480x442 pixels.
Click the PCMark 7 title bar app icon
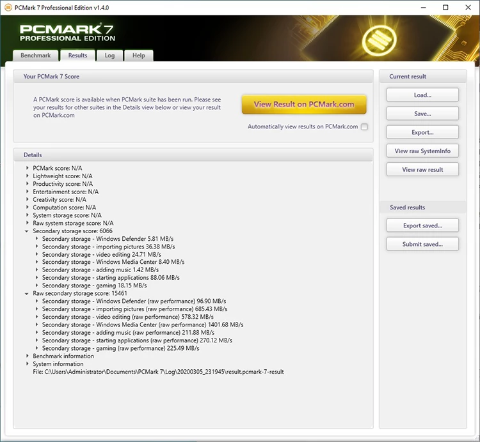coord(8,8)
